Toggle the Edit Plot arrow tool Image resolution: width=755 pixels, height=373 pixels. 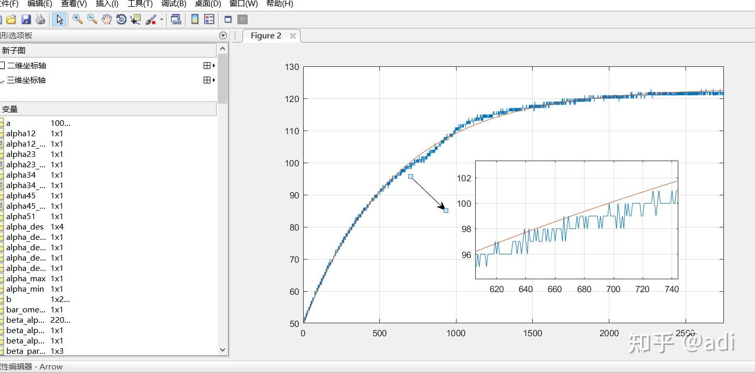[x=59, y=20]
